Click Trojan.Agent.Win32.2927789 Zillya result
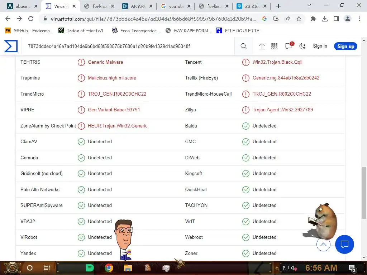This screenshot has height=275, width=367. [282, 110]
